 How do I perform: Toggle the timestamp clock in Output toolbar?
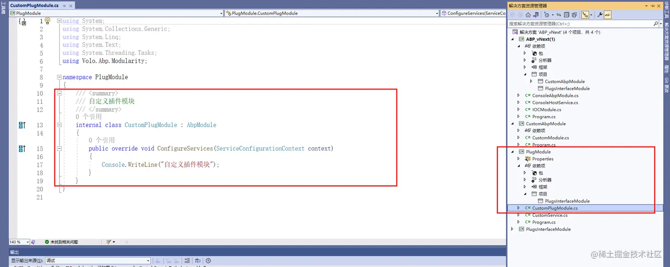click(x=208, y=261)
